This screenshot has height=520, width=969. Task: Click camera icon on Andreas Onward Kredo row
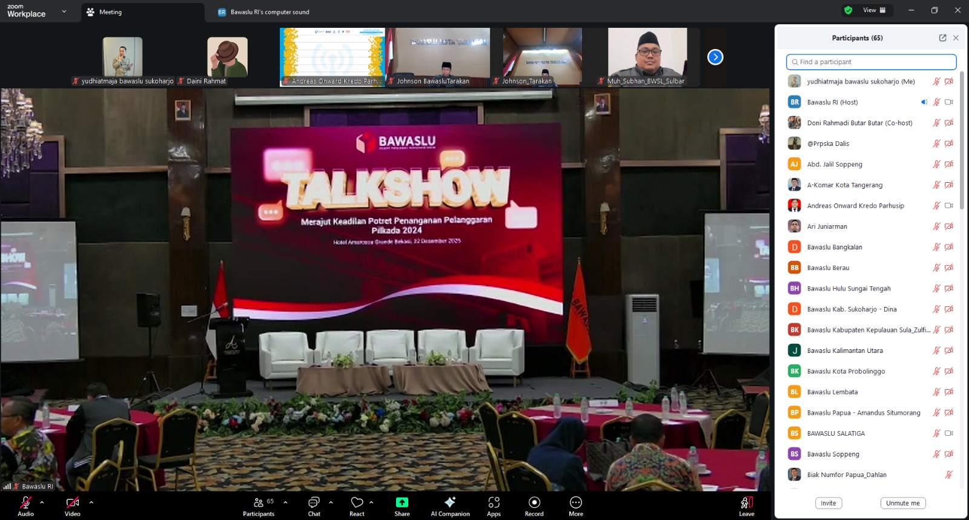949,206
